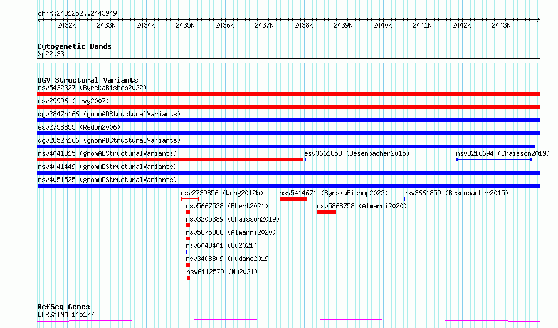Select the blue bar under nsv4041449

coord(288,173)
